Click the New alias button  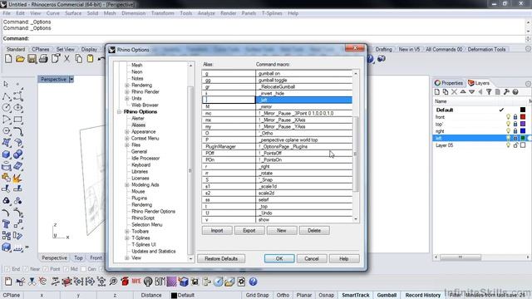[282, 231]
